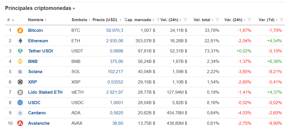This screenshot has height=131, width=290.
Task: Click the BNB logo icon
Action: point(20,61)
